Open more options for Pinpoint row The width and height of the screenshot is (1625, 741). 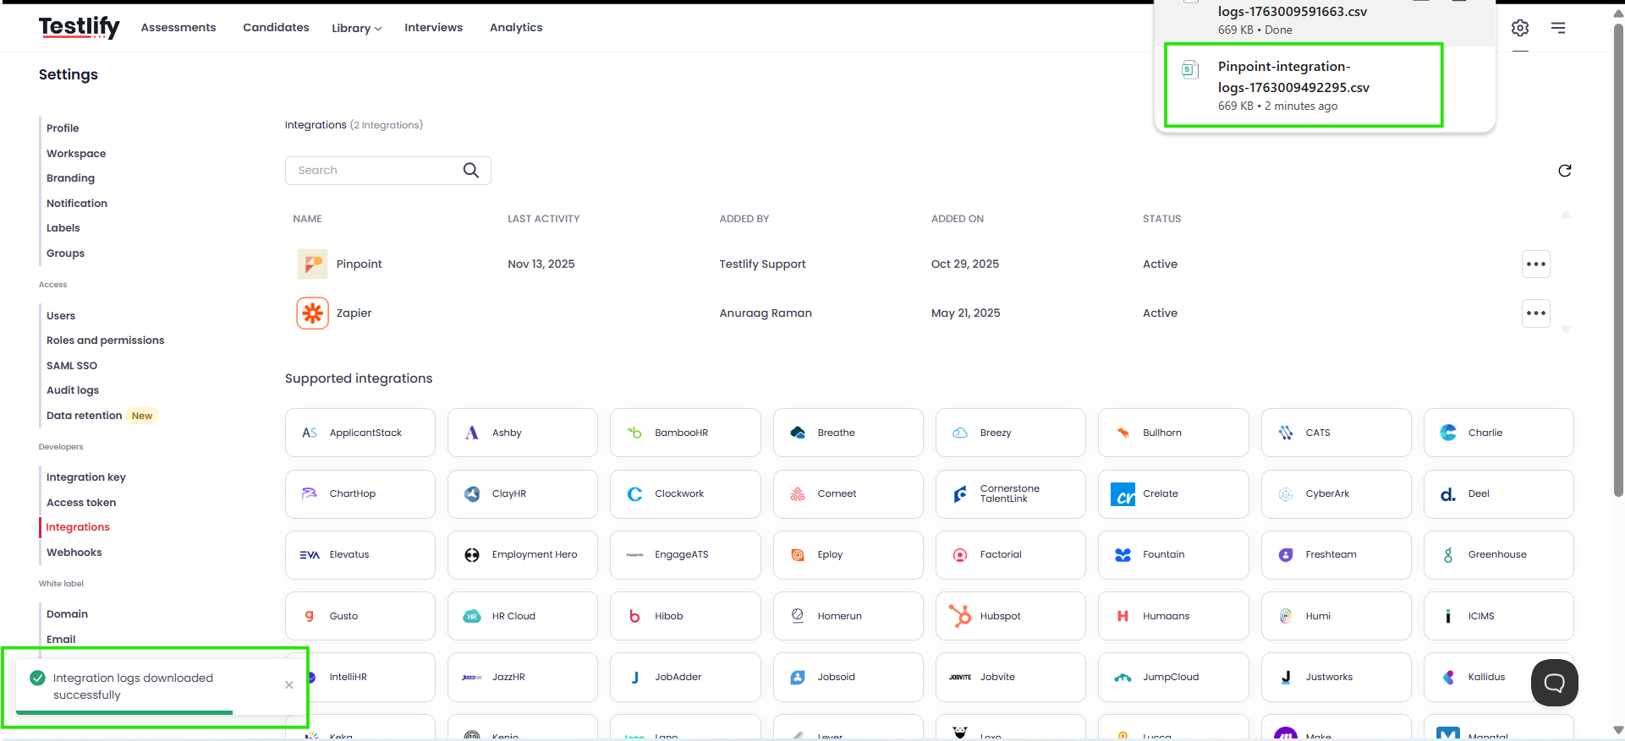[x=1536, y=264]
